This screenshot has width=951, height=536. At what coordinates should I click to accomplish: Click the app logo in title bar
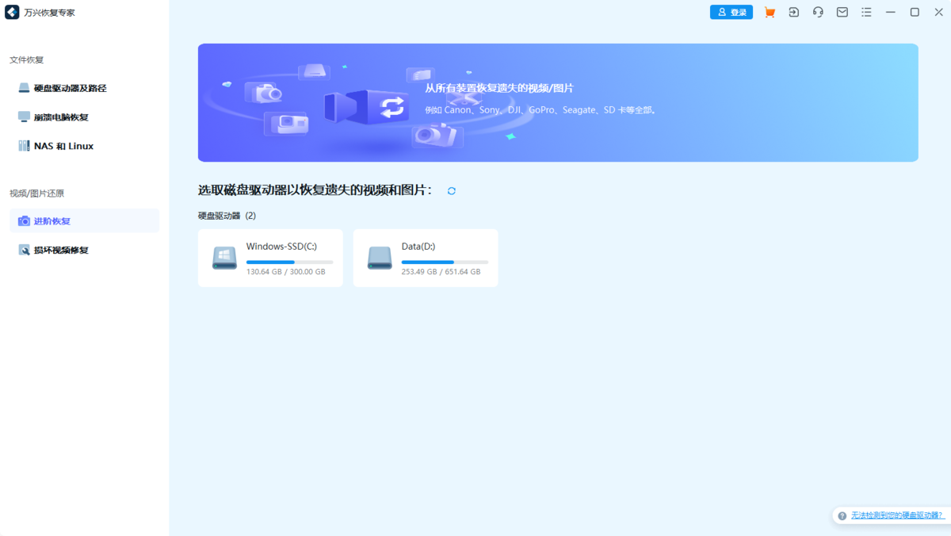click(x=11, y=12)
